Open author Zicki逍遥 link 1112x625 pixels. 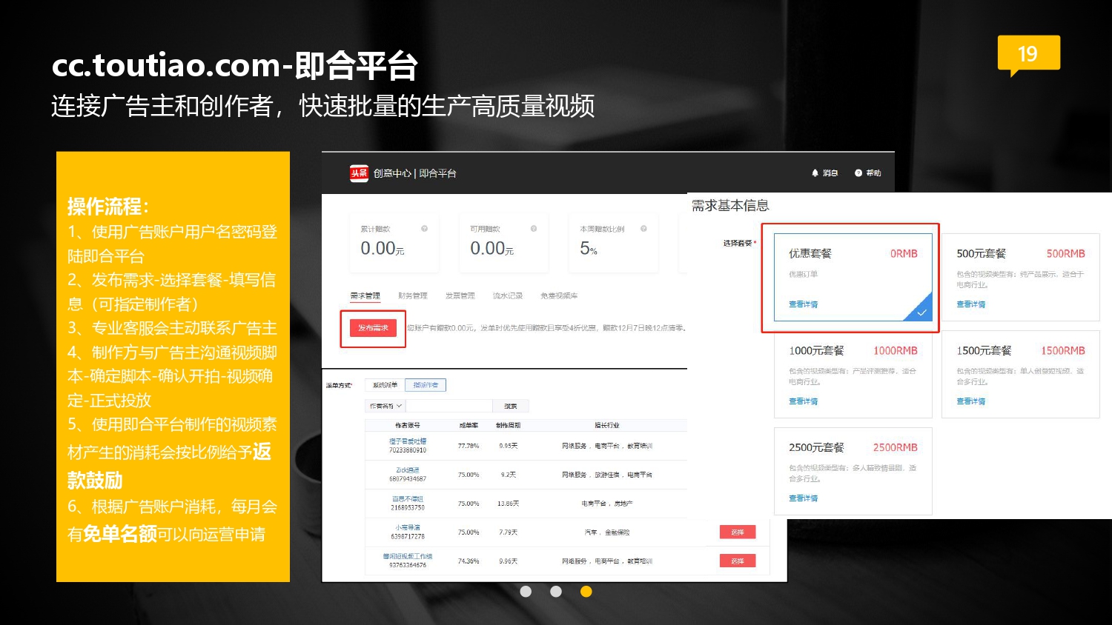point(408,470)
